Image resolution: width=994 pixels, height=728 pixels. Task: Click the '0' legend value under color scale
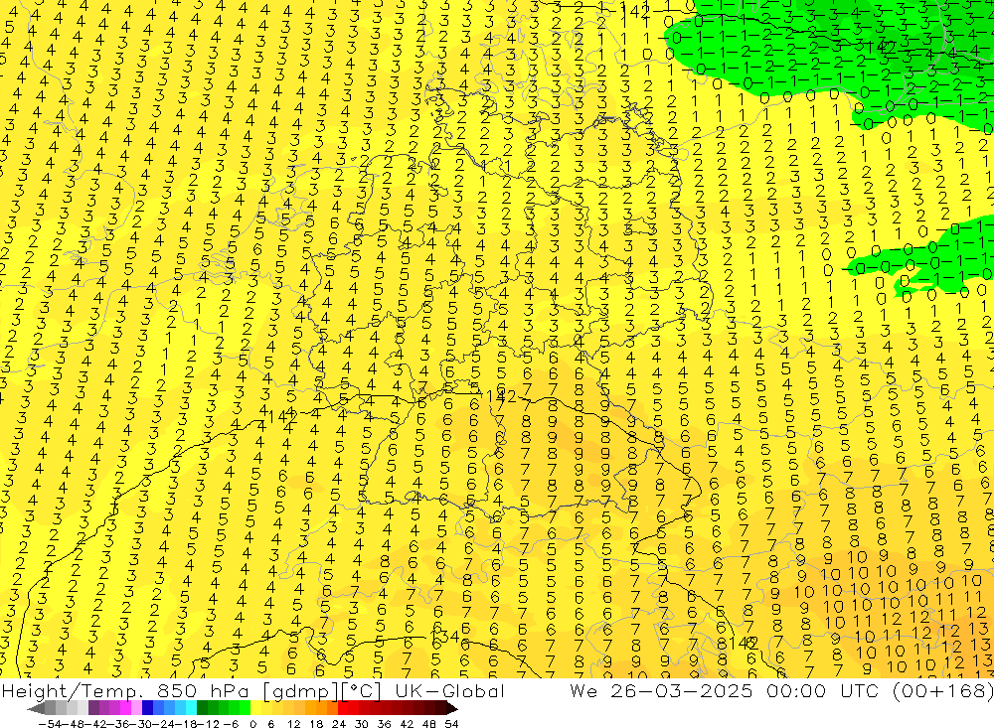[252, 723]
